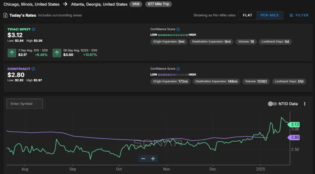Click TRAC Spot rate $3.12

coord(15,35)
